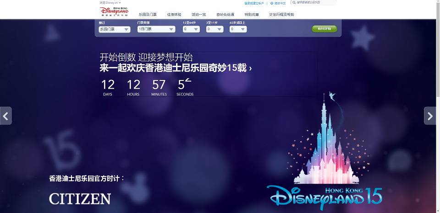The height and width of the screenshot is (213, 440).
Task: Go to the previous banner slide
Action: [6, 116]
